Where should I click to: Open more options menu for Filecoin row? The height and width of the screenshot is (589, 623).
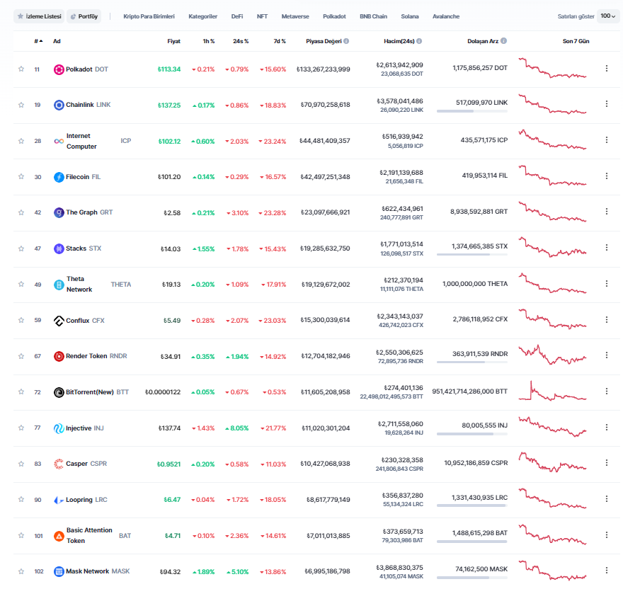coord(606,176)
